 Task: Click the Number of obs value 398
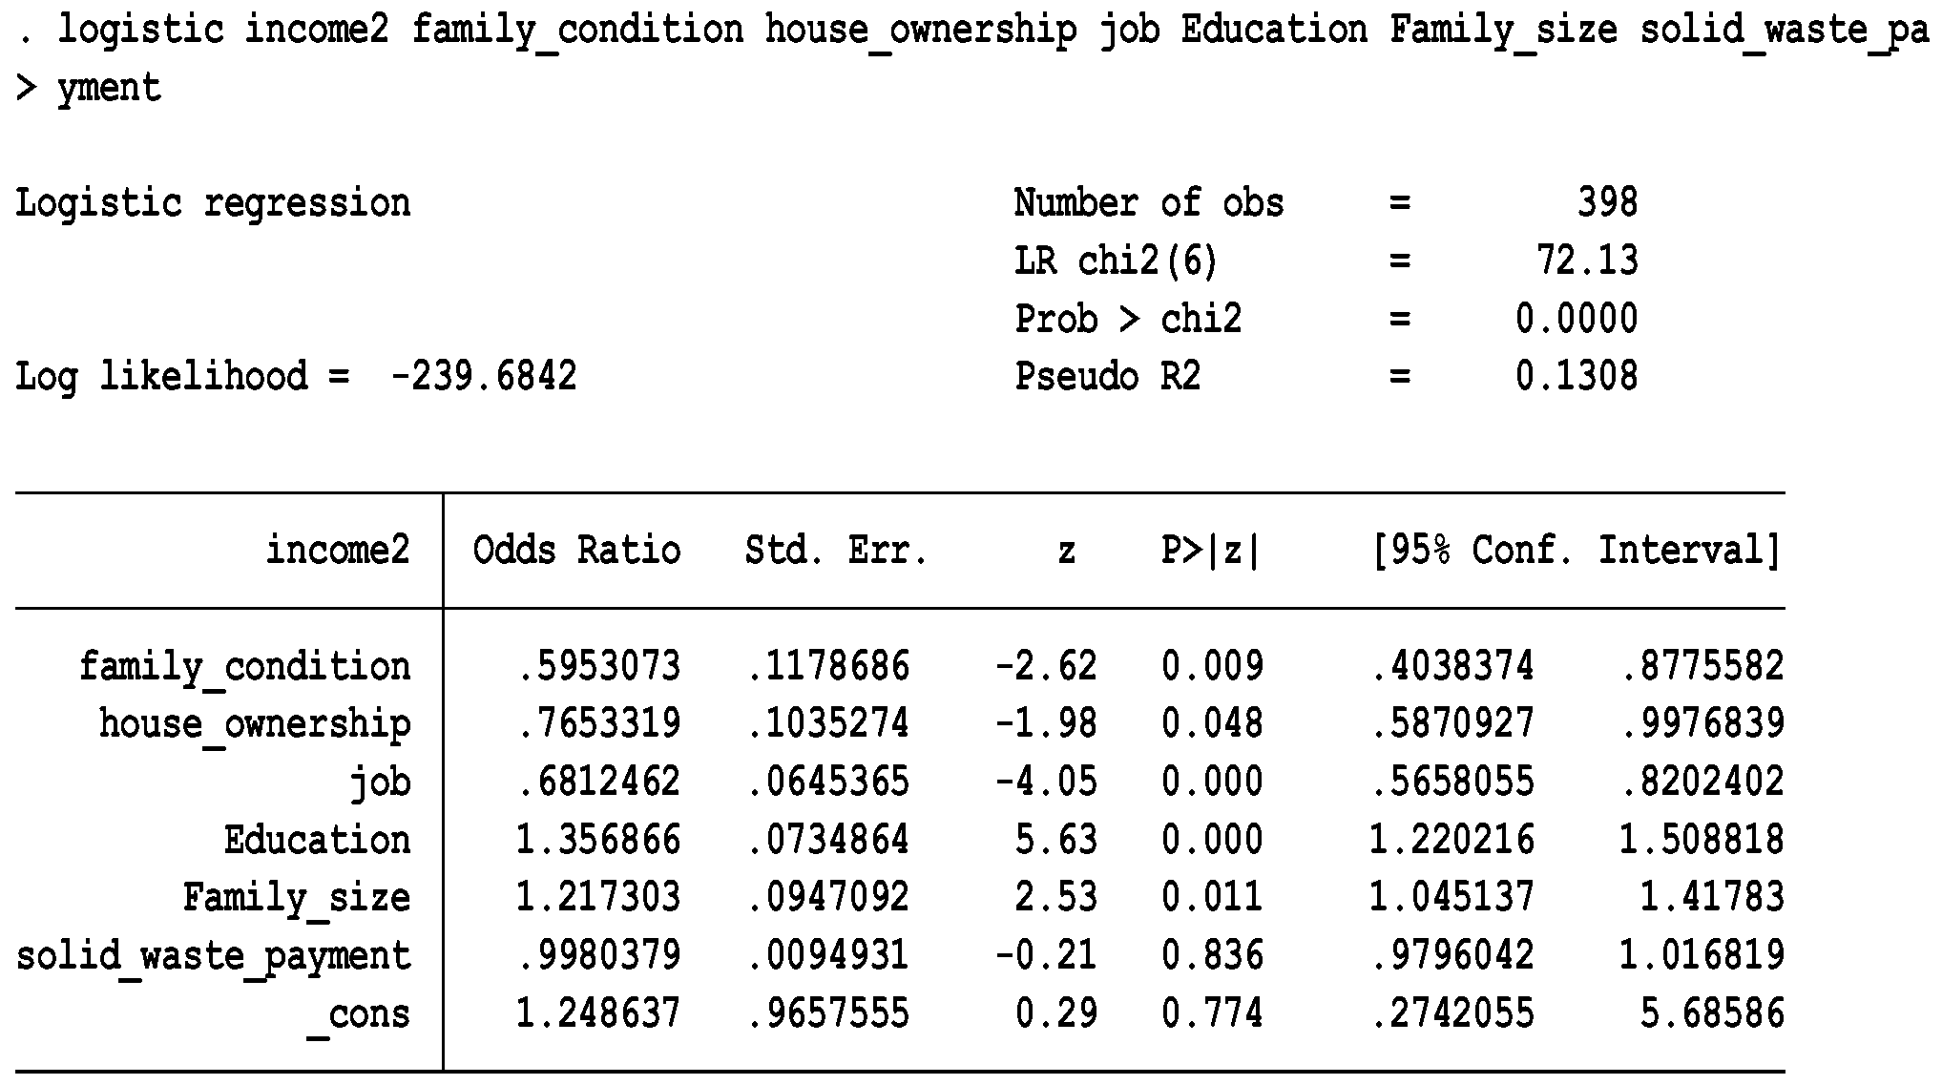(1607, 203)
